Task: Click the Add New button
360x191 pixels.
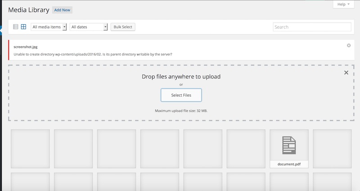Action: (x=62, y=10)
